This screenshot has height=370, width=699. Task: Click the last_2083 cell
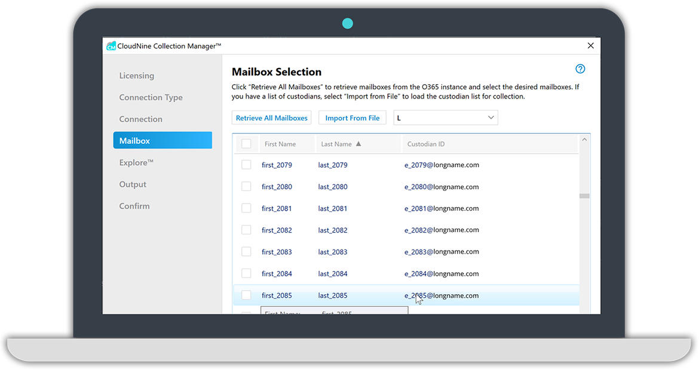pyautogui.click(x=333, y=252)
